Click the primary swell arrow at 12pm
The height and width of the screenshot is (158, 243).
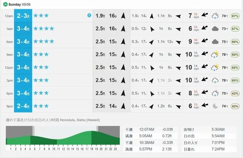coord(123,67)
